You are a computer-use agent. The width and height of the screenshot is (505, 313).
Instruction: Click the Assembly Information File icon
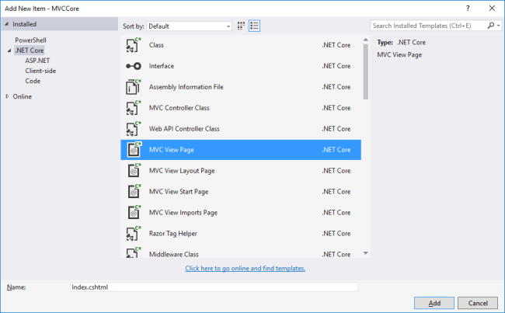(x=132, y=87)
